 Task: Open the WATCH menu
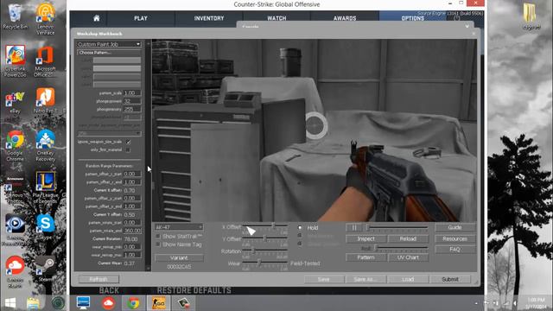click(276, 18)
